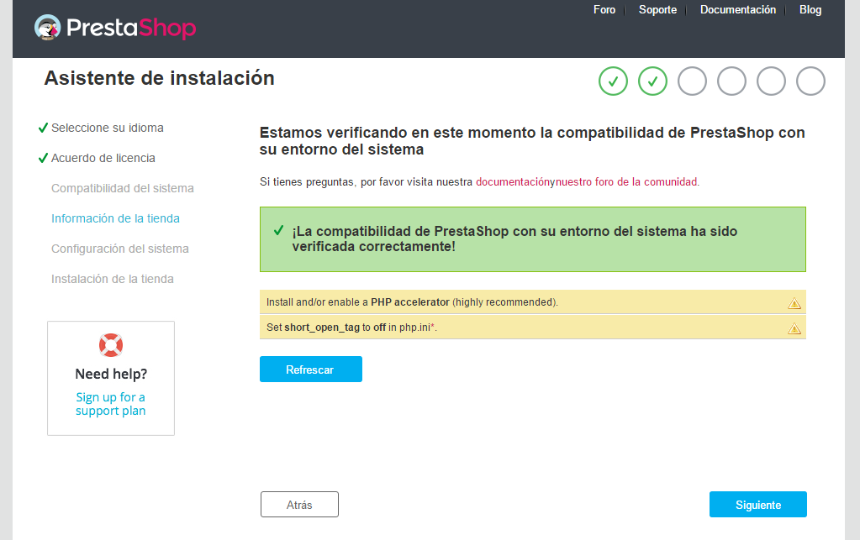This screenshot has width=860, height=540.
Task: Select Información de la tienda step
Action: click(115, 218)
